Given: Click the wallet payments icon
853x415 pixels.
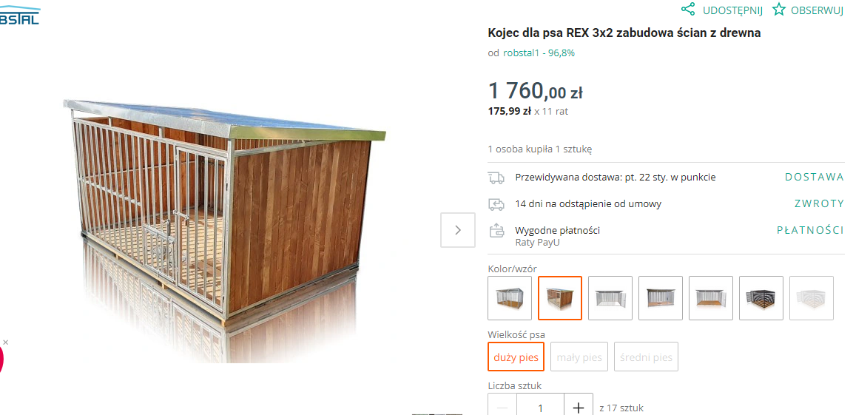Looking at the screenshot, I should (x=496, y=231).
